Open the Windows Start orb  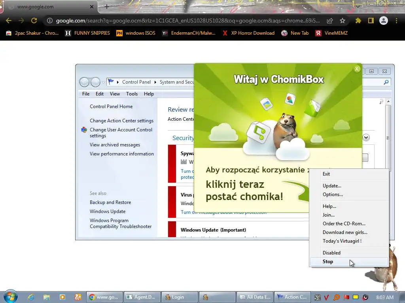[11, 297]
